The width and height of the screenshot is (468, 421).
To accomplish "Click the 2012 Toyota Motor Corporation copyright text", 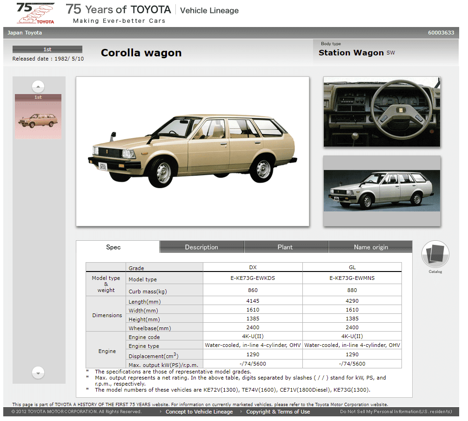I will click(x=76, y=412).
